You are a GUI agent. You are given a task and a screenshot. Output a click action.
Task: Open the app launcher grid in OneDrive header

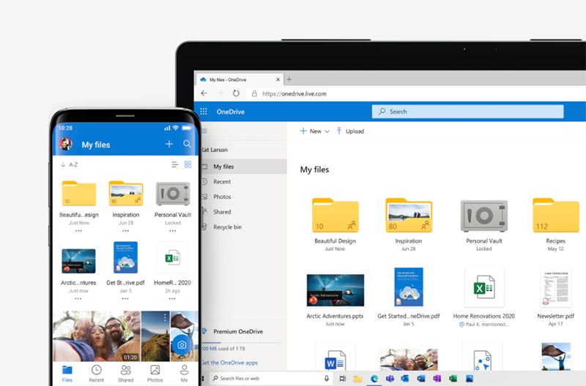[204, 112]
